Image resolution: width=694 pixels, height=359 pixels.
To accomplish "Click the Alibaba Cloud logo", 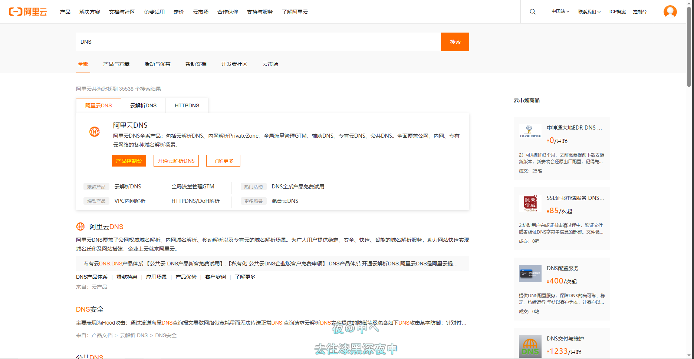I will coord(28,12).
